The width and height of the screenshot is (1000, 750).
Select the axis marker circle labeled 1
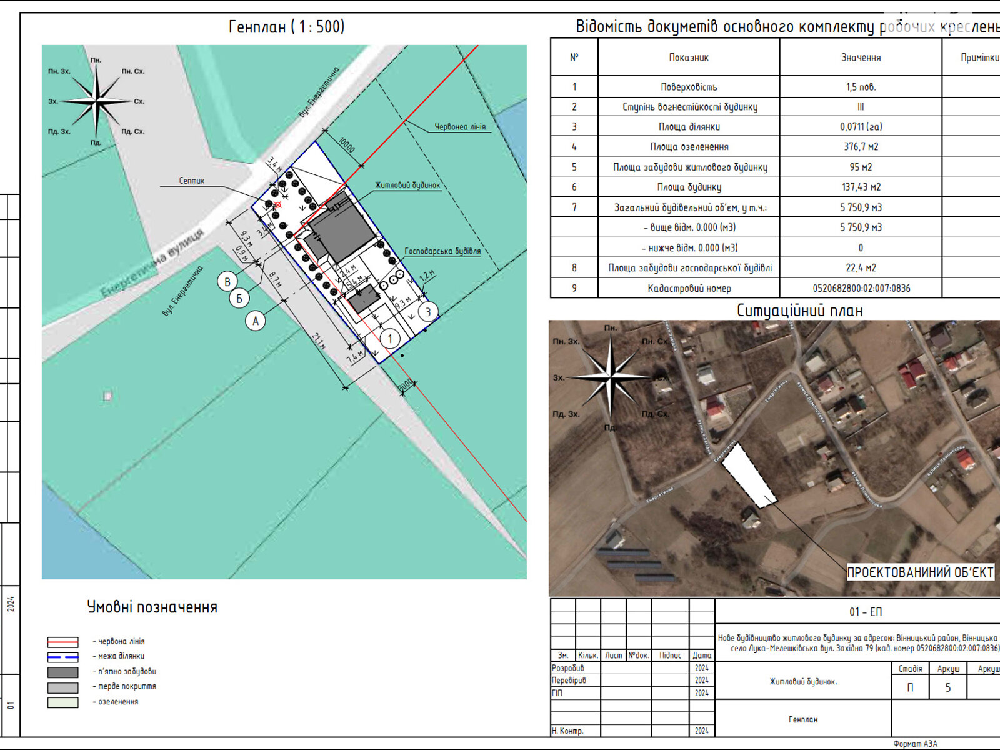tap(390, 339)
